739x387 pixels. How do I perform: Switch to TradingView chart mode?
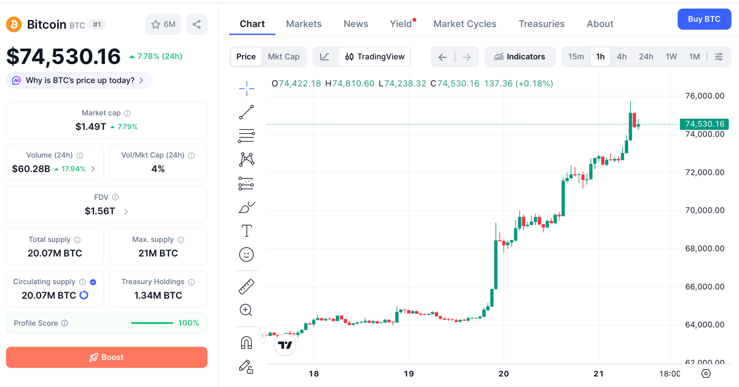(x=374, y=57)
